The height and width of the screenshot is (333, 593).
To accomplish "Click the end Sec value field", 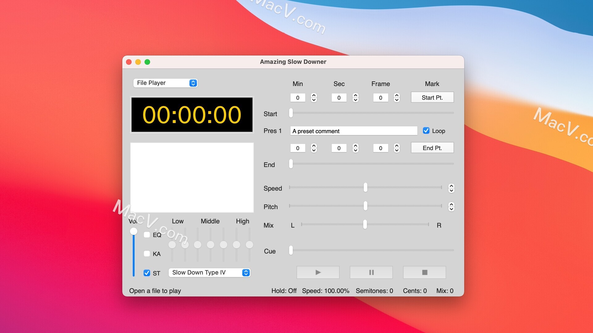I will pyautogui.click(x=339, y=148).
